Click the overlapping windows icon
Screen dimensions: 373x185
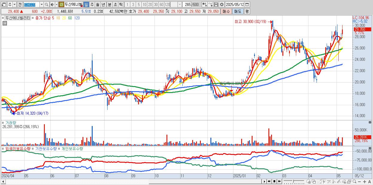tap(314, 181)
